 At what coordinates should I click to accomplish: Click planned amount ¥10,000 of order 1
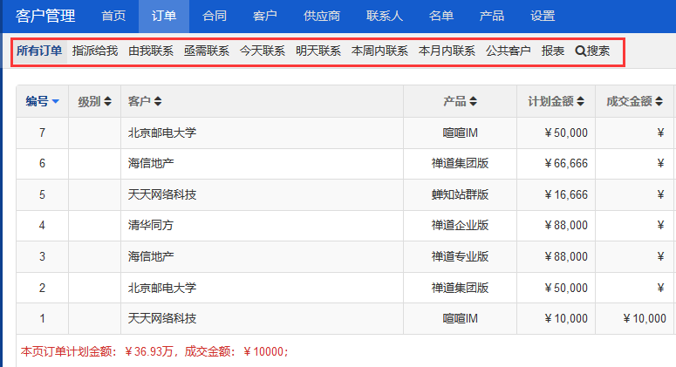[x=566, y=318]
